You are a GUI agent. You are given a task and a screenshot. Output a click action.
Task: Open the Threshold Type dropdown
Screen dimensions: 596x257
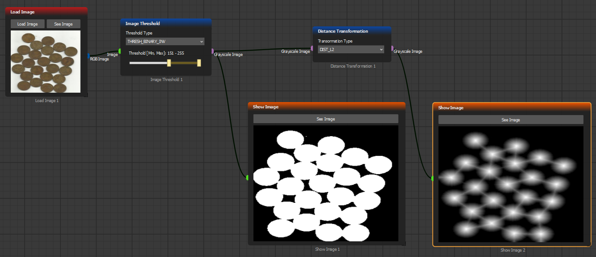(165, 41)
